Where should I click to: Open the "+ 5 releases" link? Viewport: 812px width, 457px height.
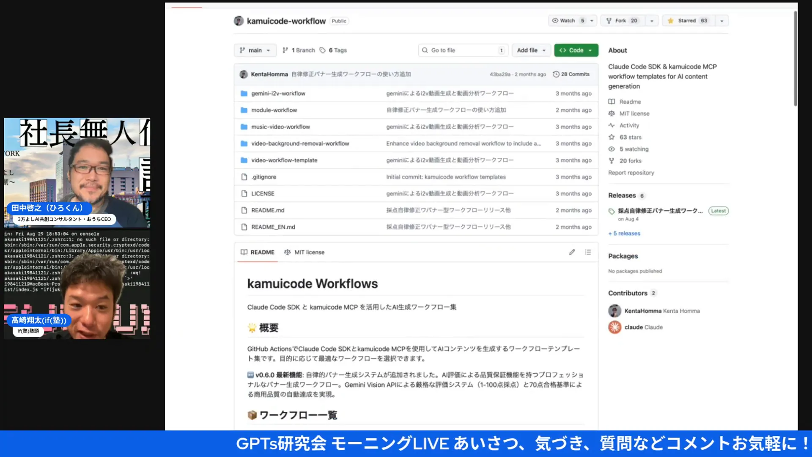tap(624, 233)
